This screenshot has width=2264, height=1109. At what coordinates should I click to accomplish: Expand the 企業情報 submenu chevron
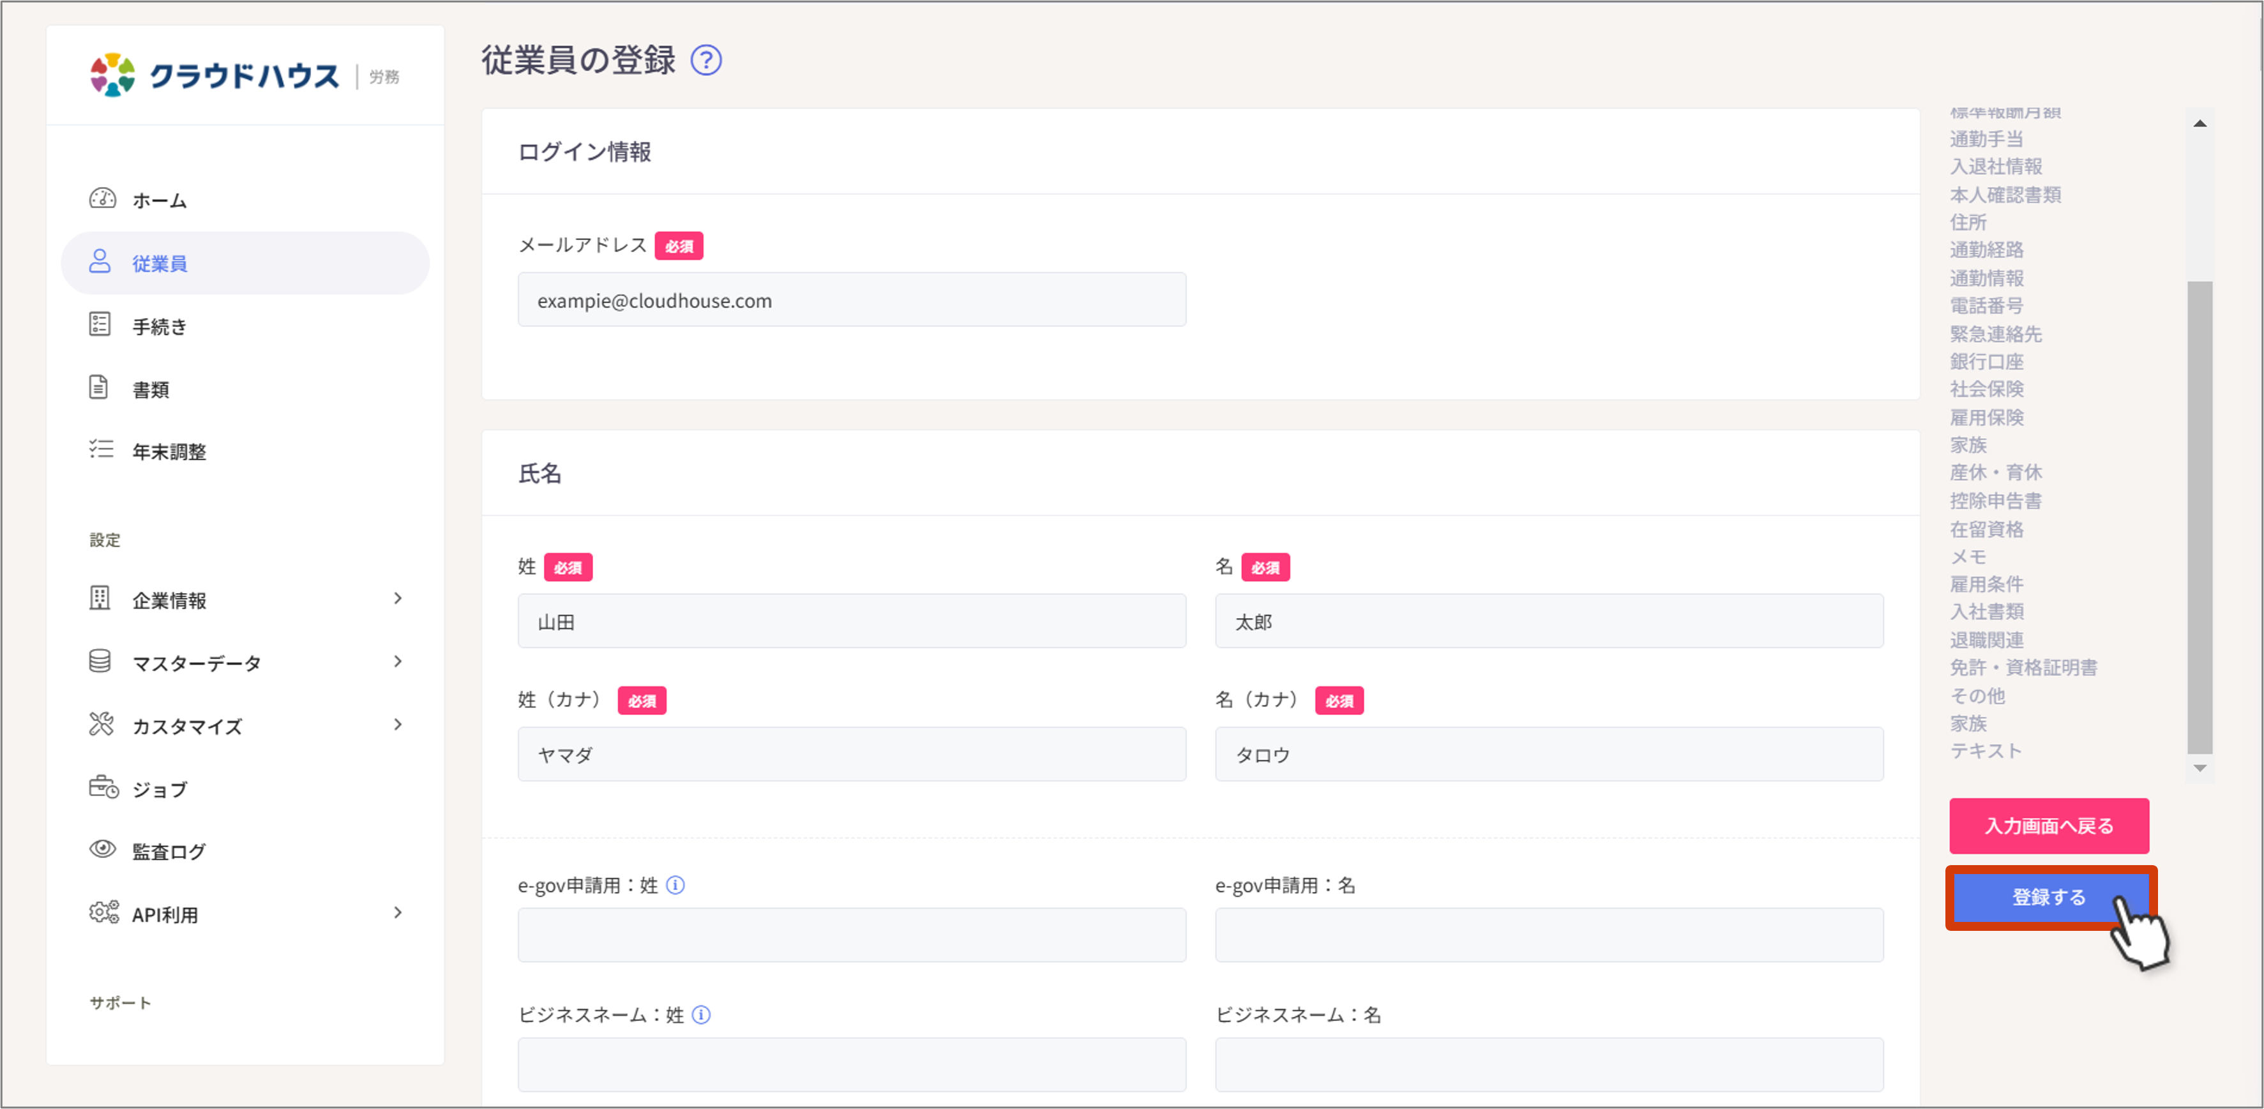(x=398, y=600)
